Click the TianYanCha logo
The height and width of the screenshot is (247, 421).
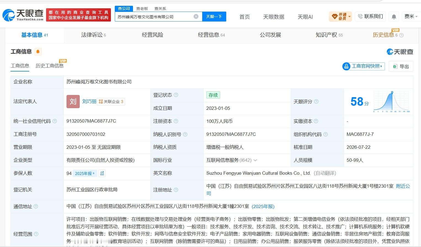(x=23, y=15)
